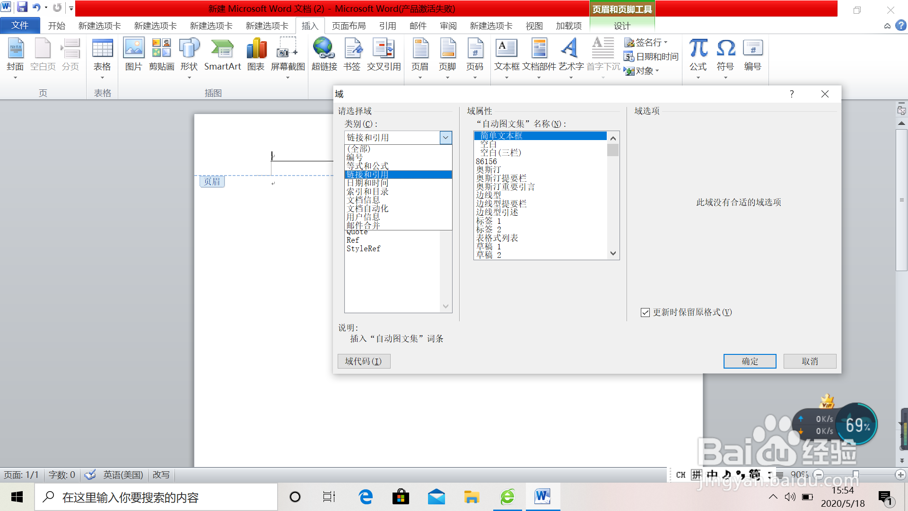The image size is (908, 511).
Task: Undo the last action
Action: click(x=36, y=8)
